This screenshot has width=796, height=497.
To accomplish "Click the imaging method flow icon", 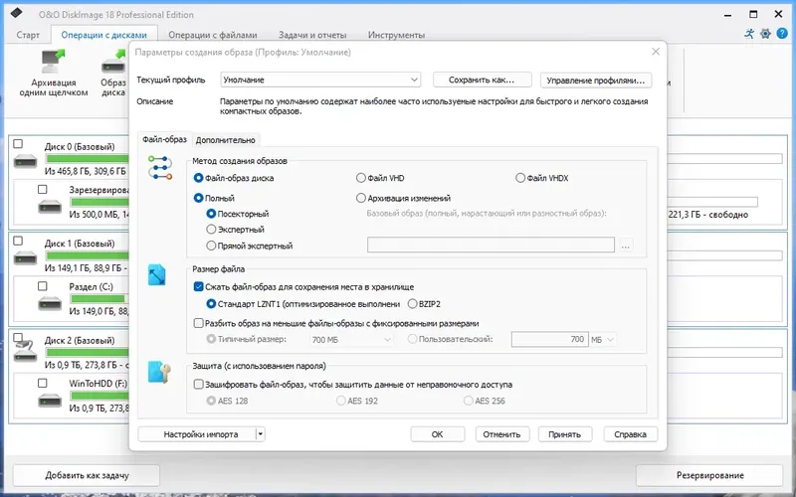I will (x=160, y=168).
